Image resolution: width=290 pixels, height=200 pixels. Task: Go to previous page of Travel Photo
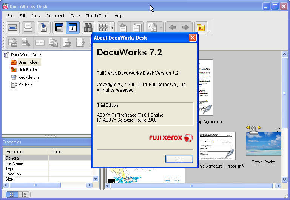click(248, 128)
